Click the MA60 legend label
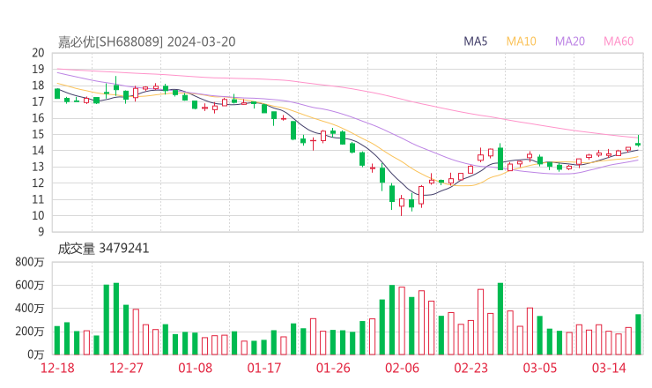The height and width of the screenshot is (388, 652). click(619, 41)
